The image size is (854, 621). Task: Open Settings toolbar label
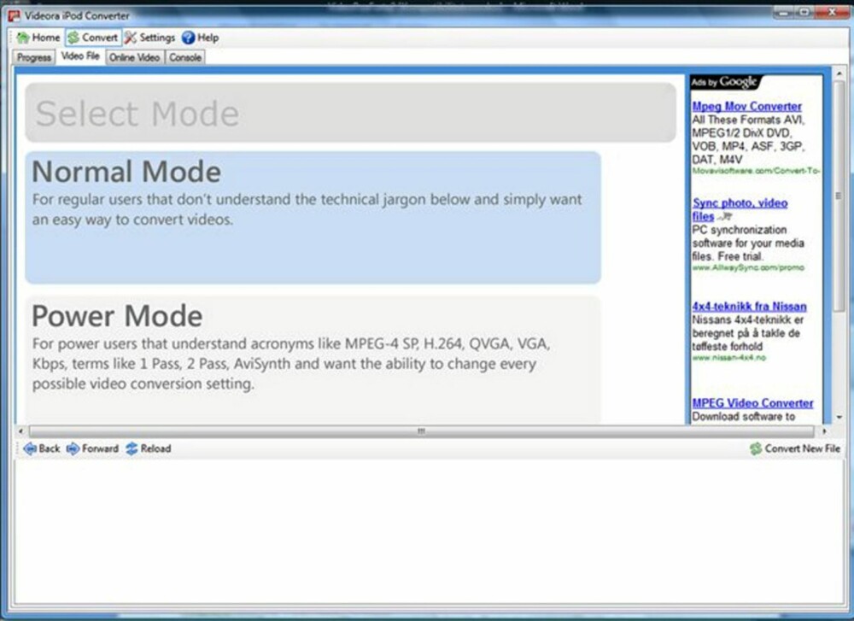157,38
